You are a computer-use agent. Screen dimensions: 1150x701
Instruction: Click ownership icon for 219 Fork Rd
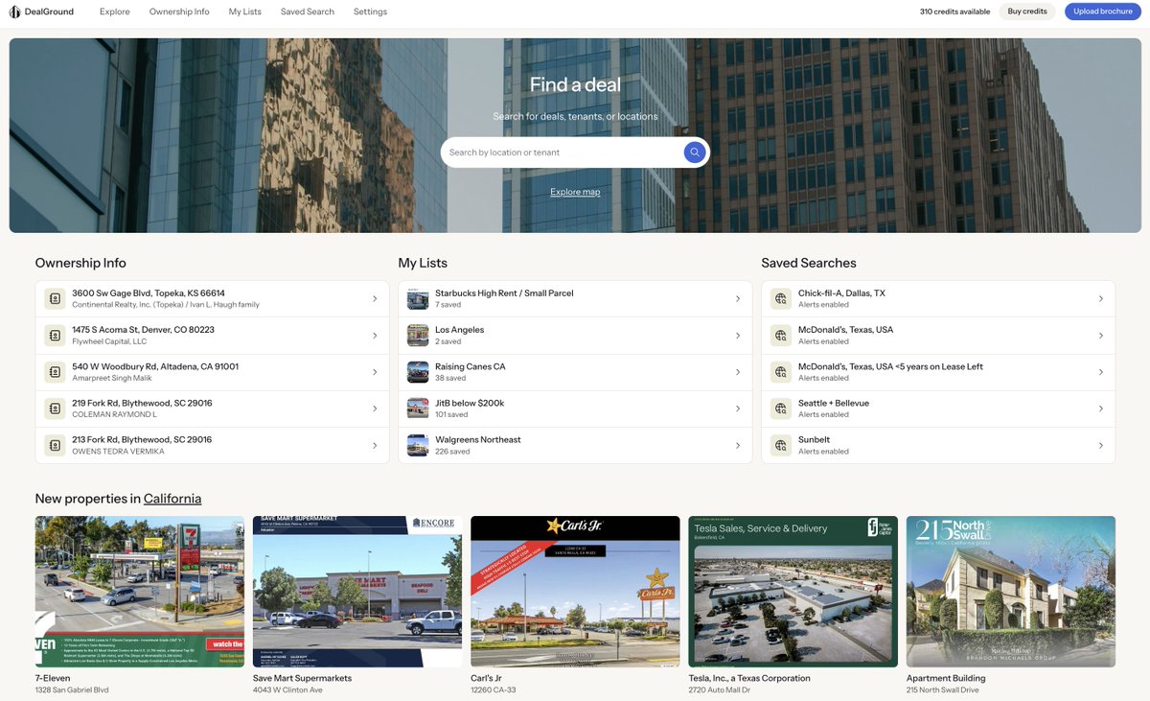(x=55, y=409)
